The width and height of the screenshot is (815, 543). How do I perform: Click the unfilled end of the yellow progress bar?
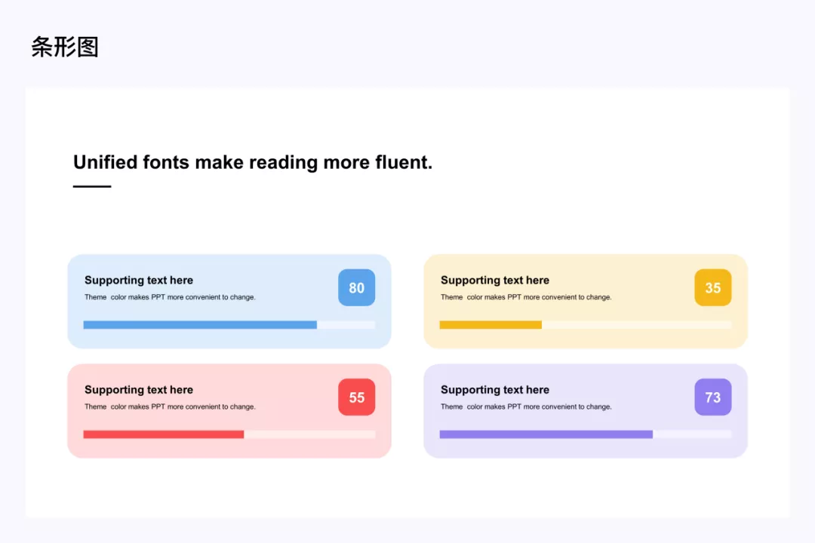tap(636, 325)
